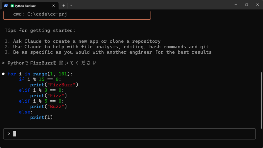The width and height of the screenshot is (263, 148).
Task: Click the green icon on the Python FizzBuzz tab
Action: pos(12,6)
